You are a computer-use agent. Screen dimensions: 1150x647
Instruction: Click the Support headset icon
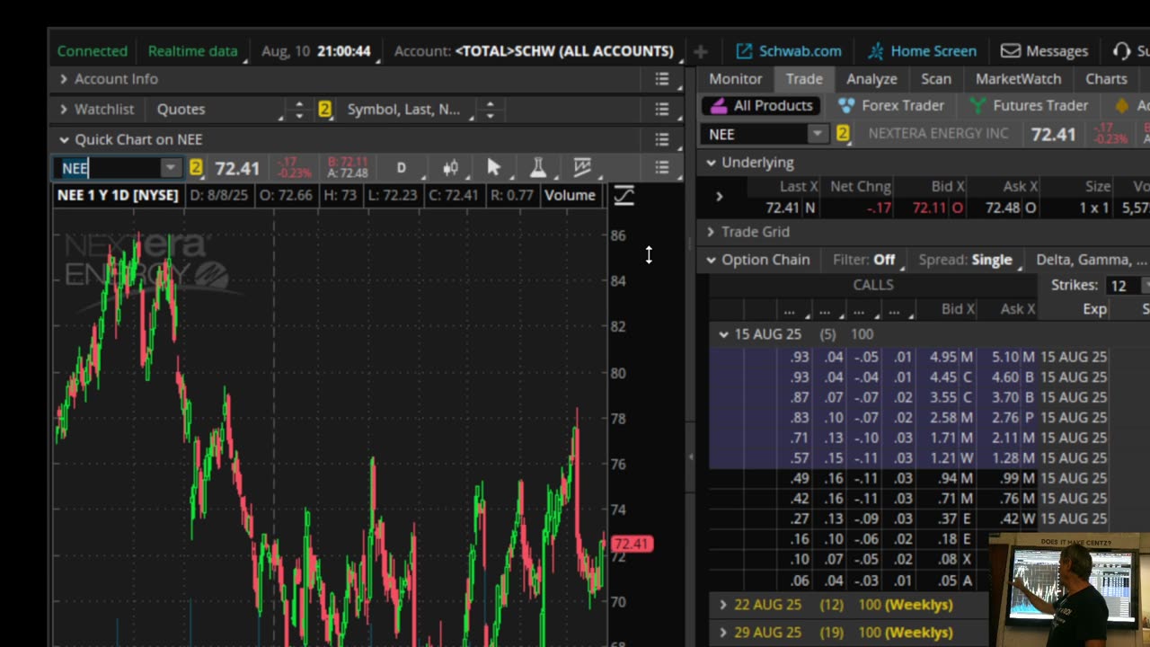[x=1122, y=51]
